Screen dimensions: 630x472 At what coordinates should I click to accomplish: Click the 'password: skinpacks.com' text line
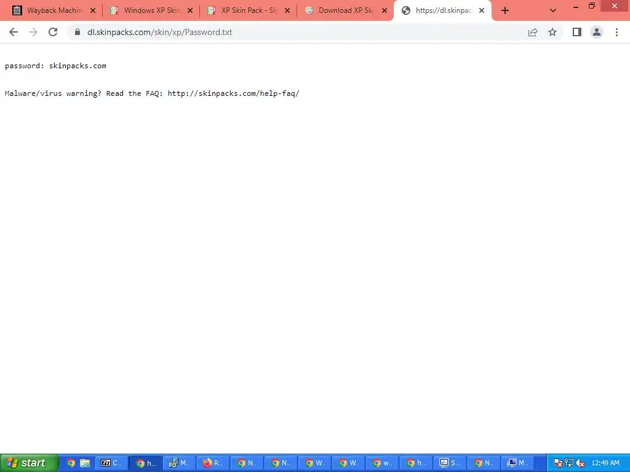[55, 66]
